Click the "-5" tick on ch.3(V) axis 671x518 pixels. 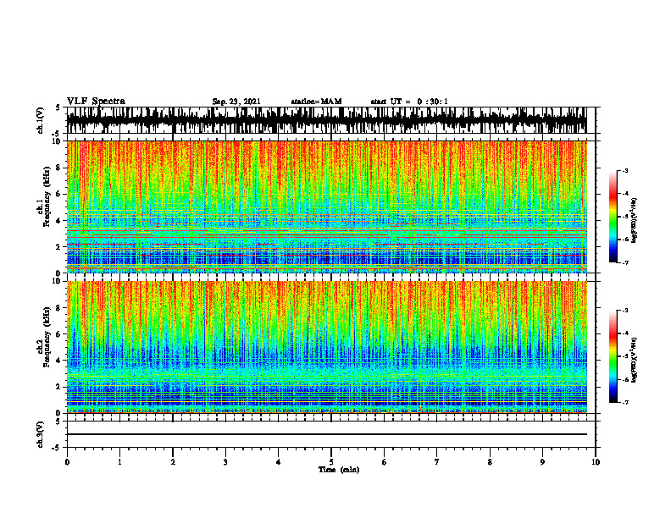pos(58,448)
